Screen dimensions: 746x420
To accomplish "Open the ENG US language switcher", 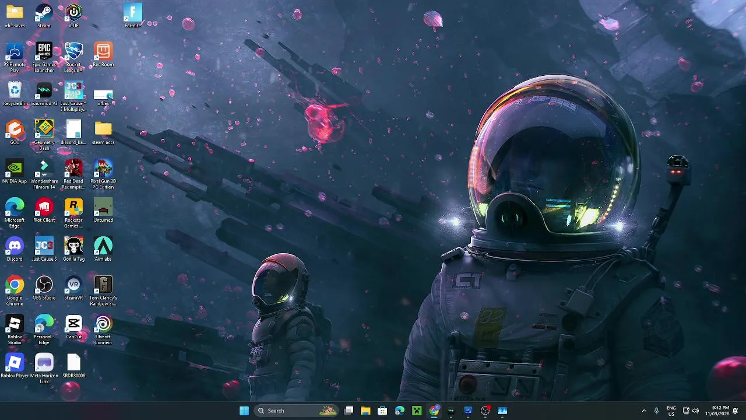I will click(671, 411).
